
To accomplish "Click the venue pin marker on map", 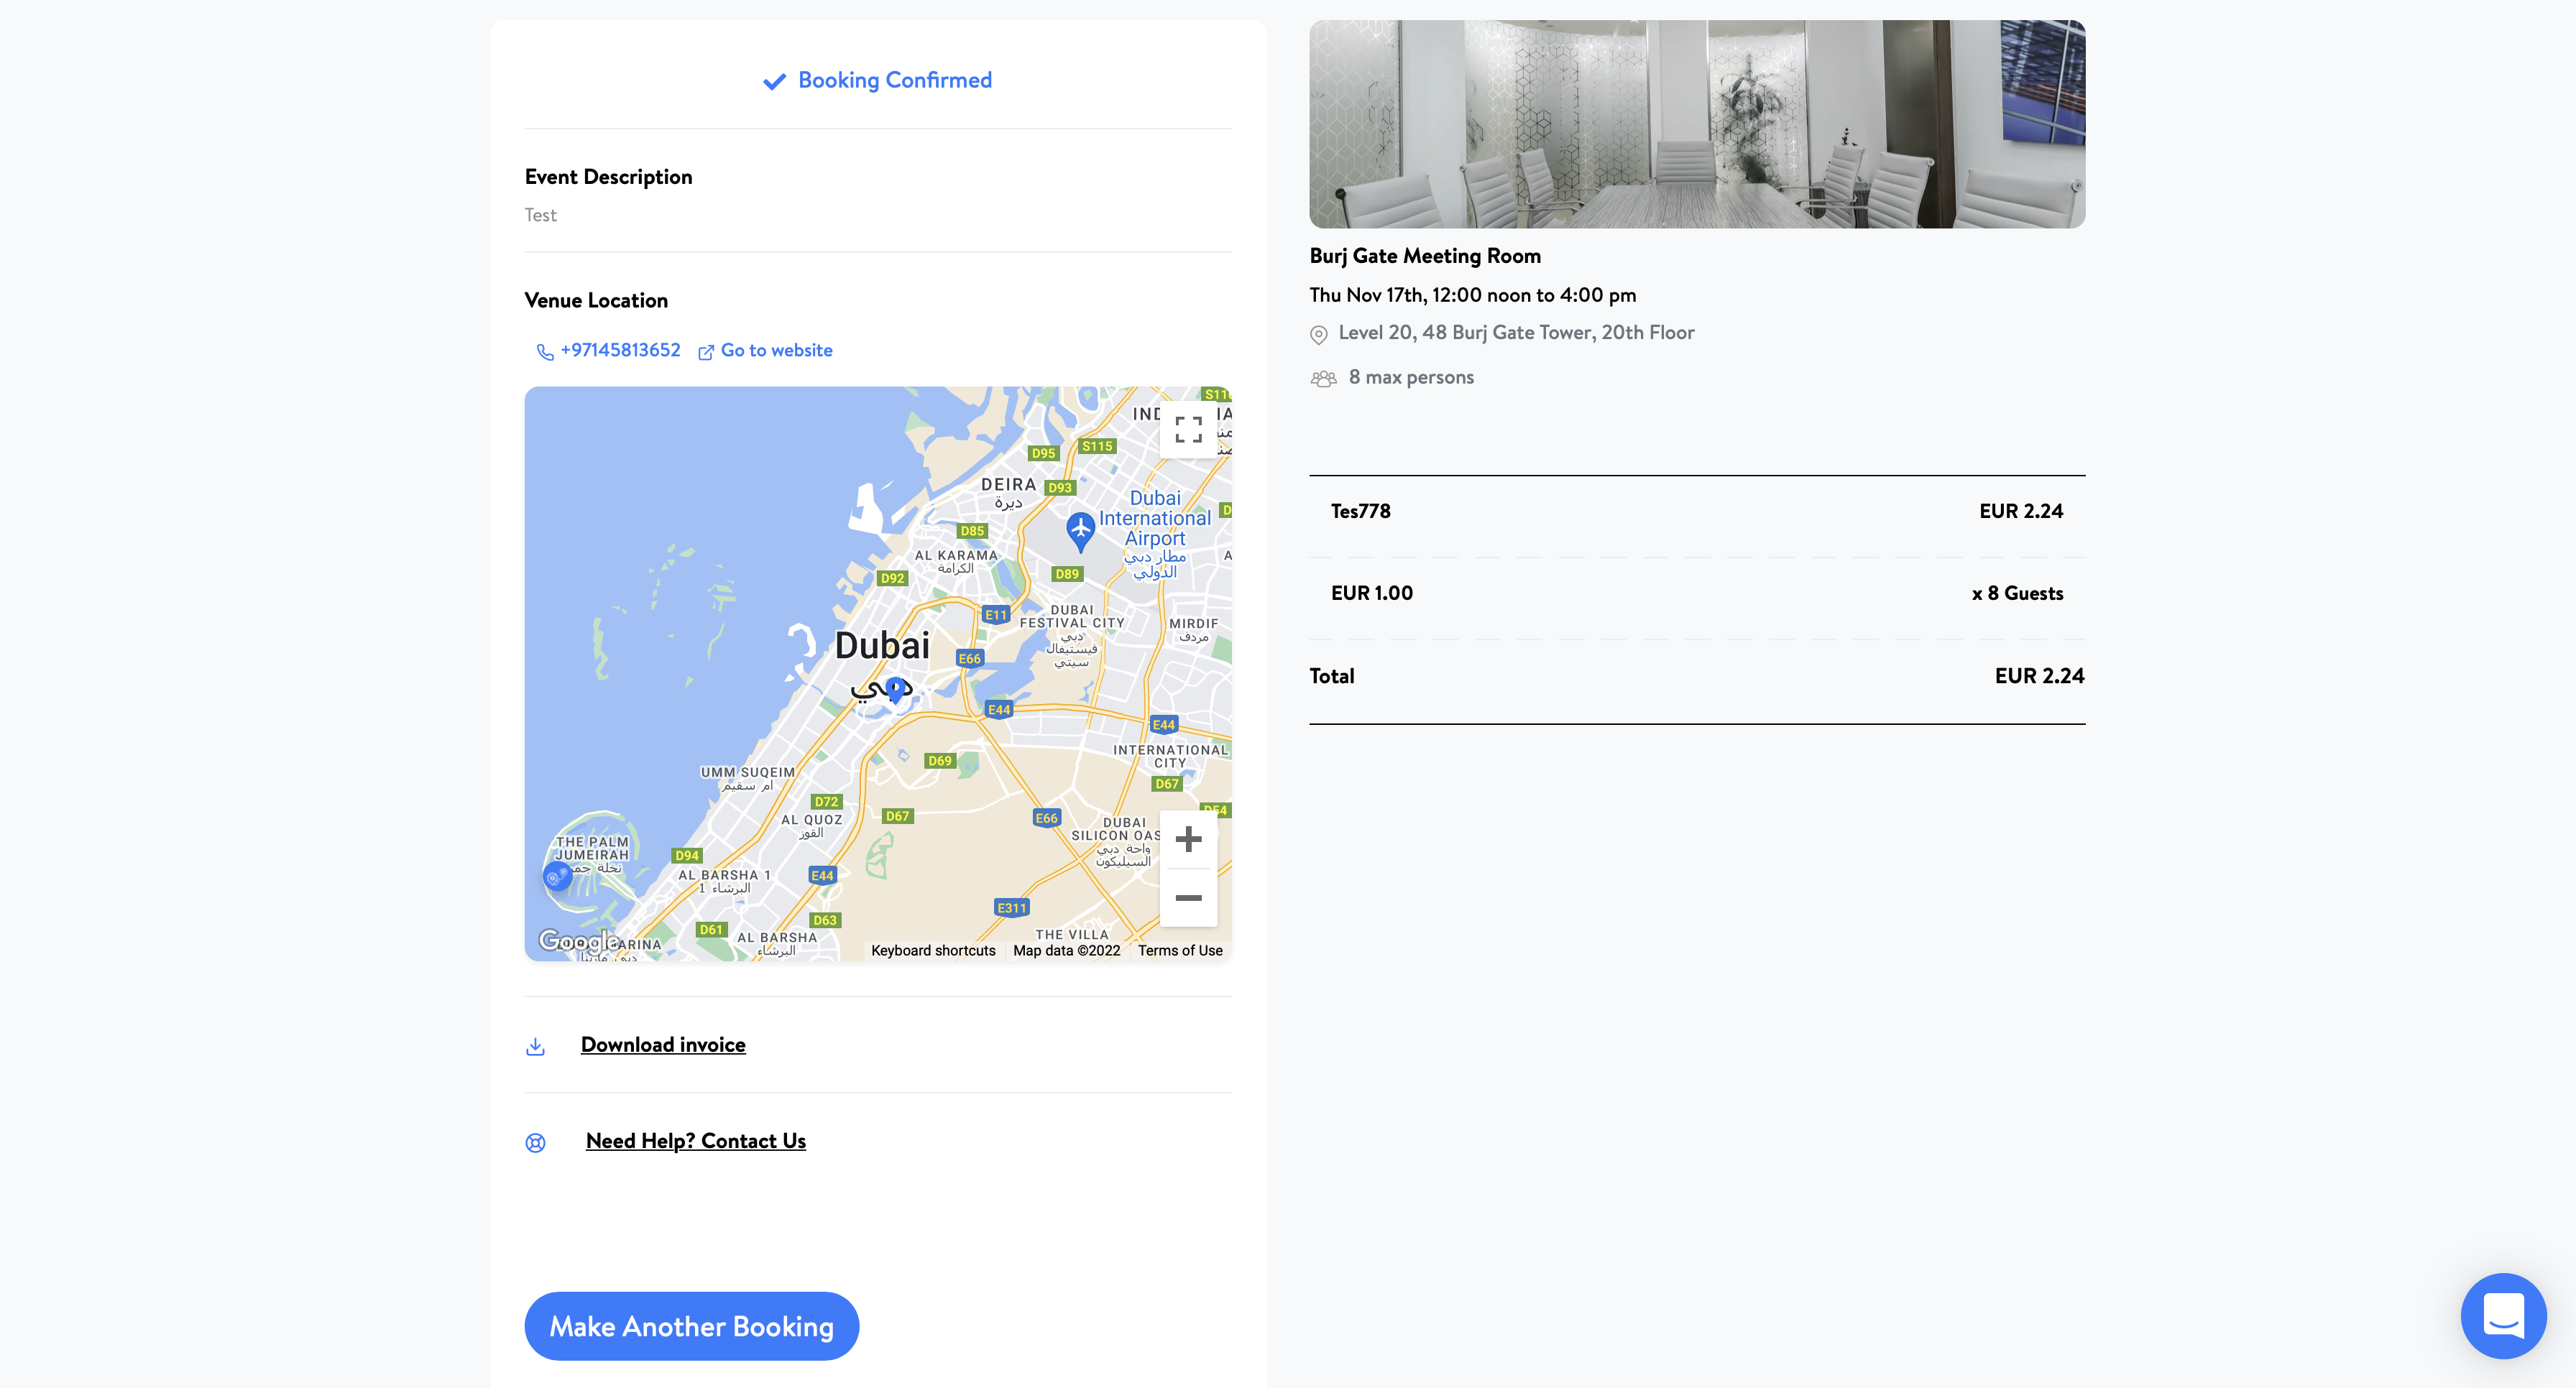I will (896, 690).
